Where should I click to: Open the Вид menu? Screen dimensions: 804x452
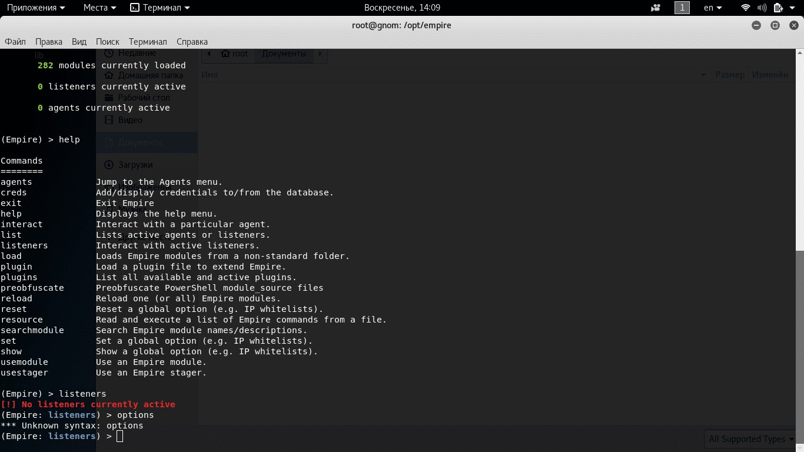tap(79, 42)
